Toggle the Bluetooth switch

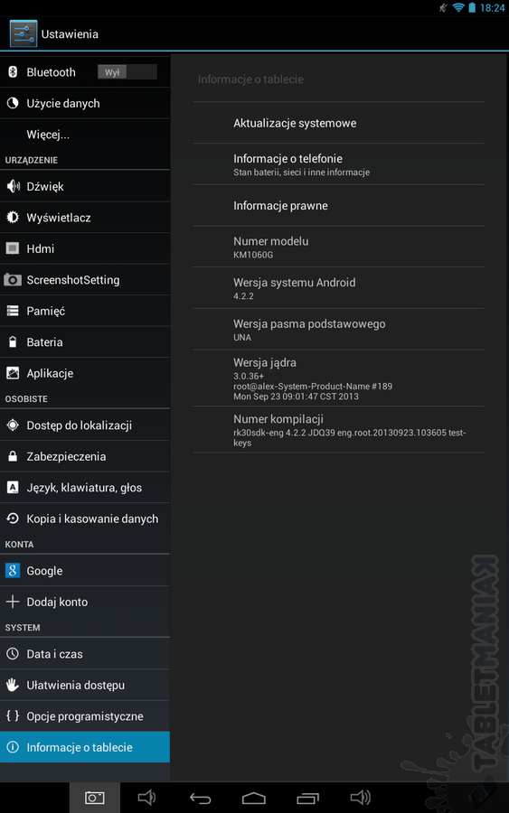127,72
